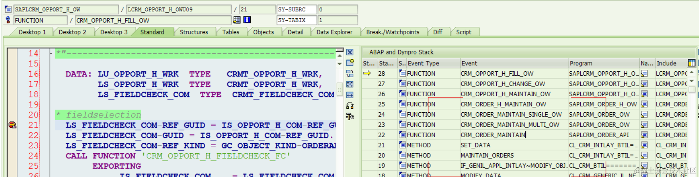Switch to the Desktop 2 tab

72,32
